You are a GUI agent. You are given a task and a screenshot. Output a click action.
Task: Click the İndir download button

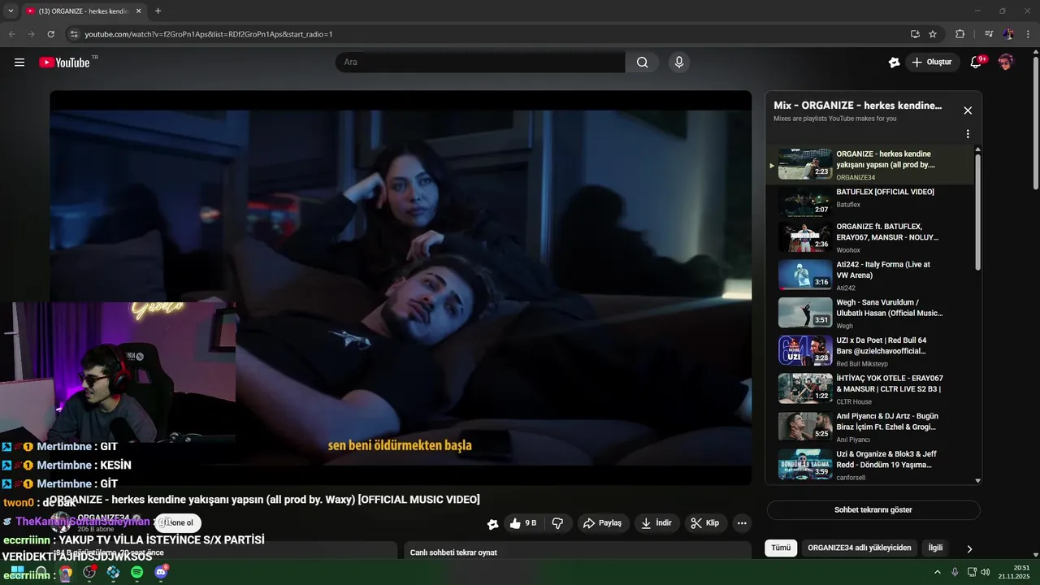click(x=657, y=523)
